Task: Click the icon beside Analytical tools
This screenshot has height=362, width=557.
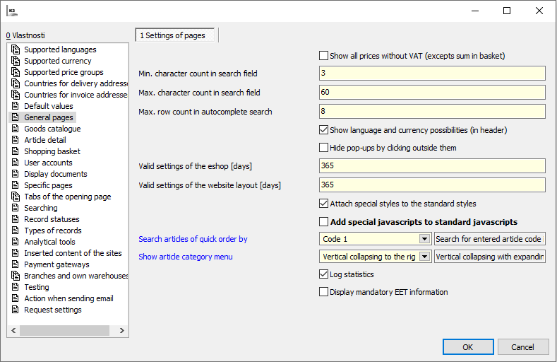Action: [16, 242]
